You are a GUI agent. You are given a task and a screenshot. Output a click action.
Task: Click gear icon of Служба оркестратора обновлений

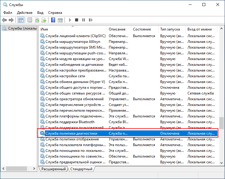(x=42, y=99)
